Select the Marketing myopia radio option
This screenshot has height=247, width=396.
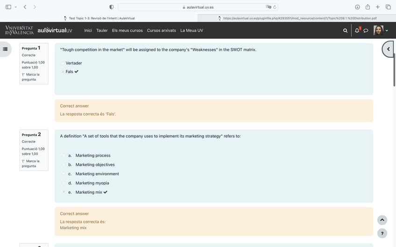click(64, 183)
